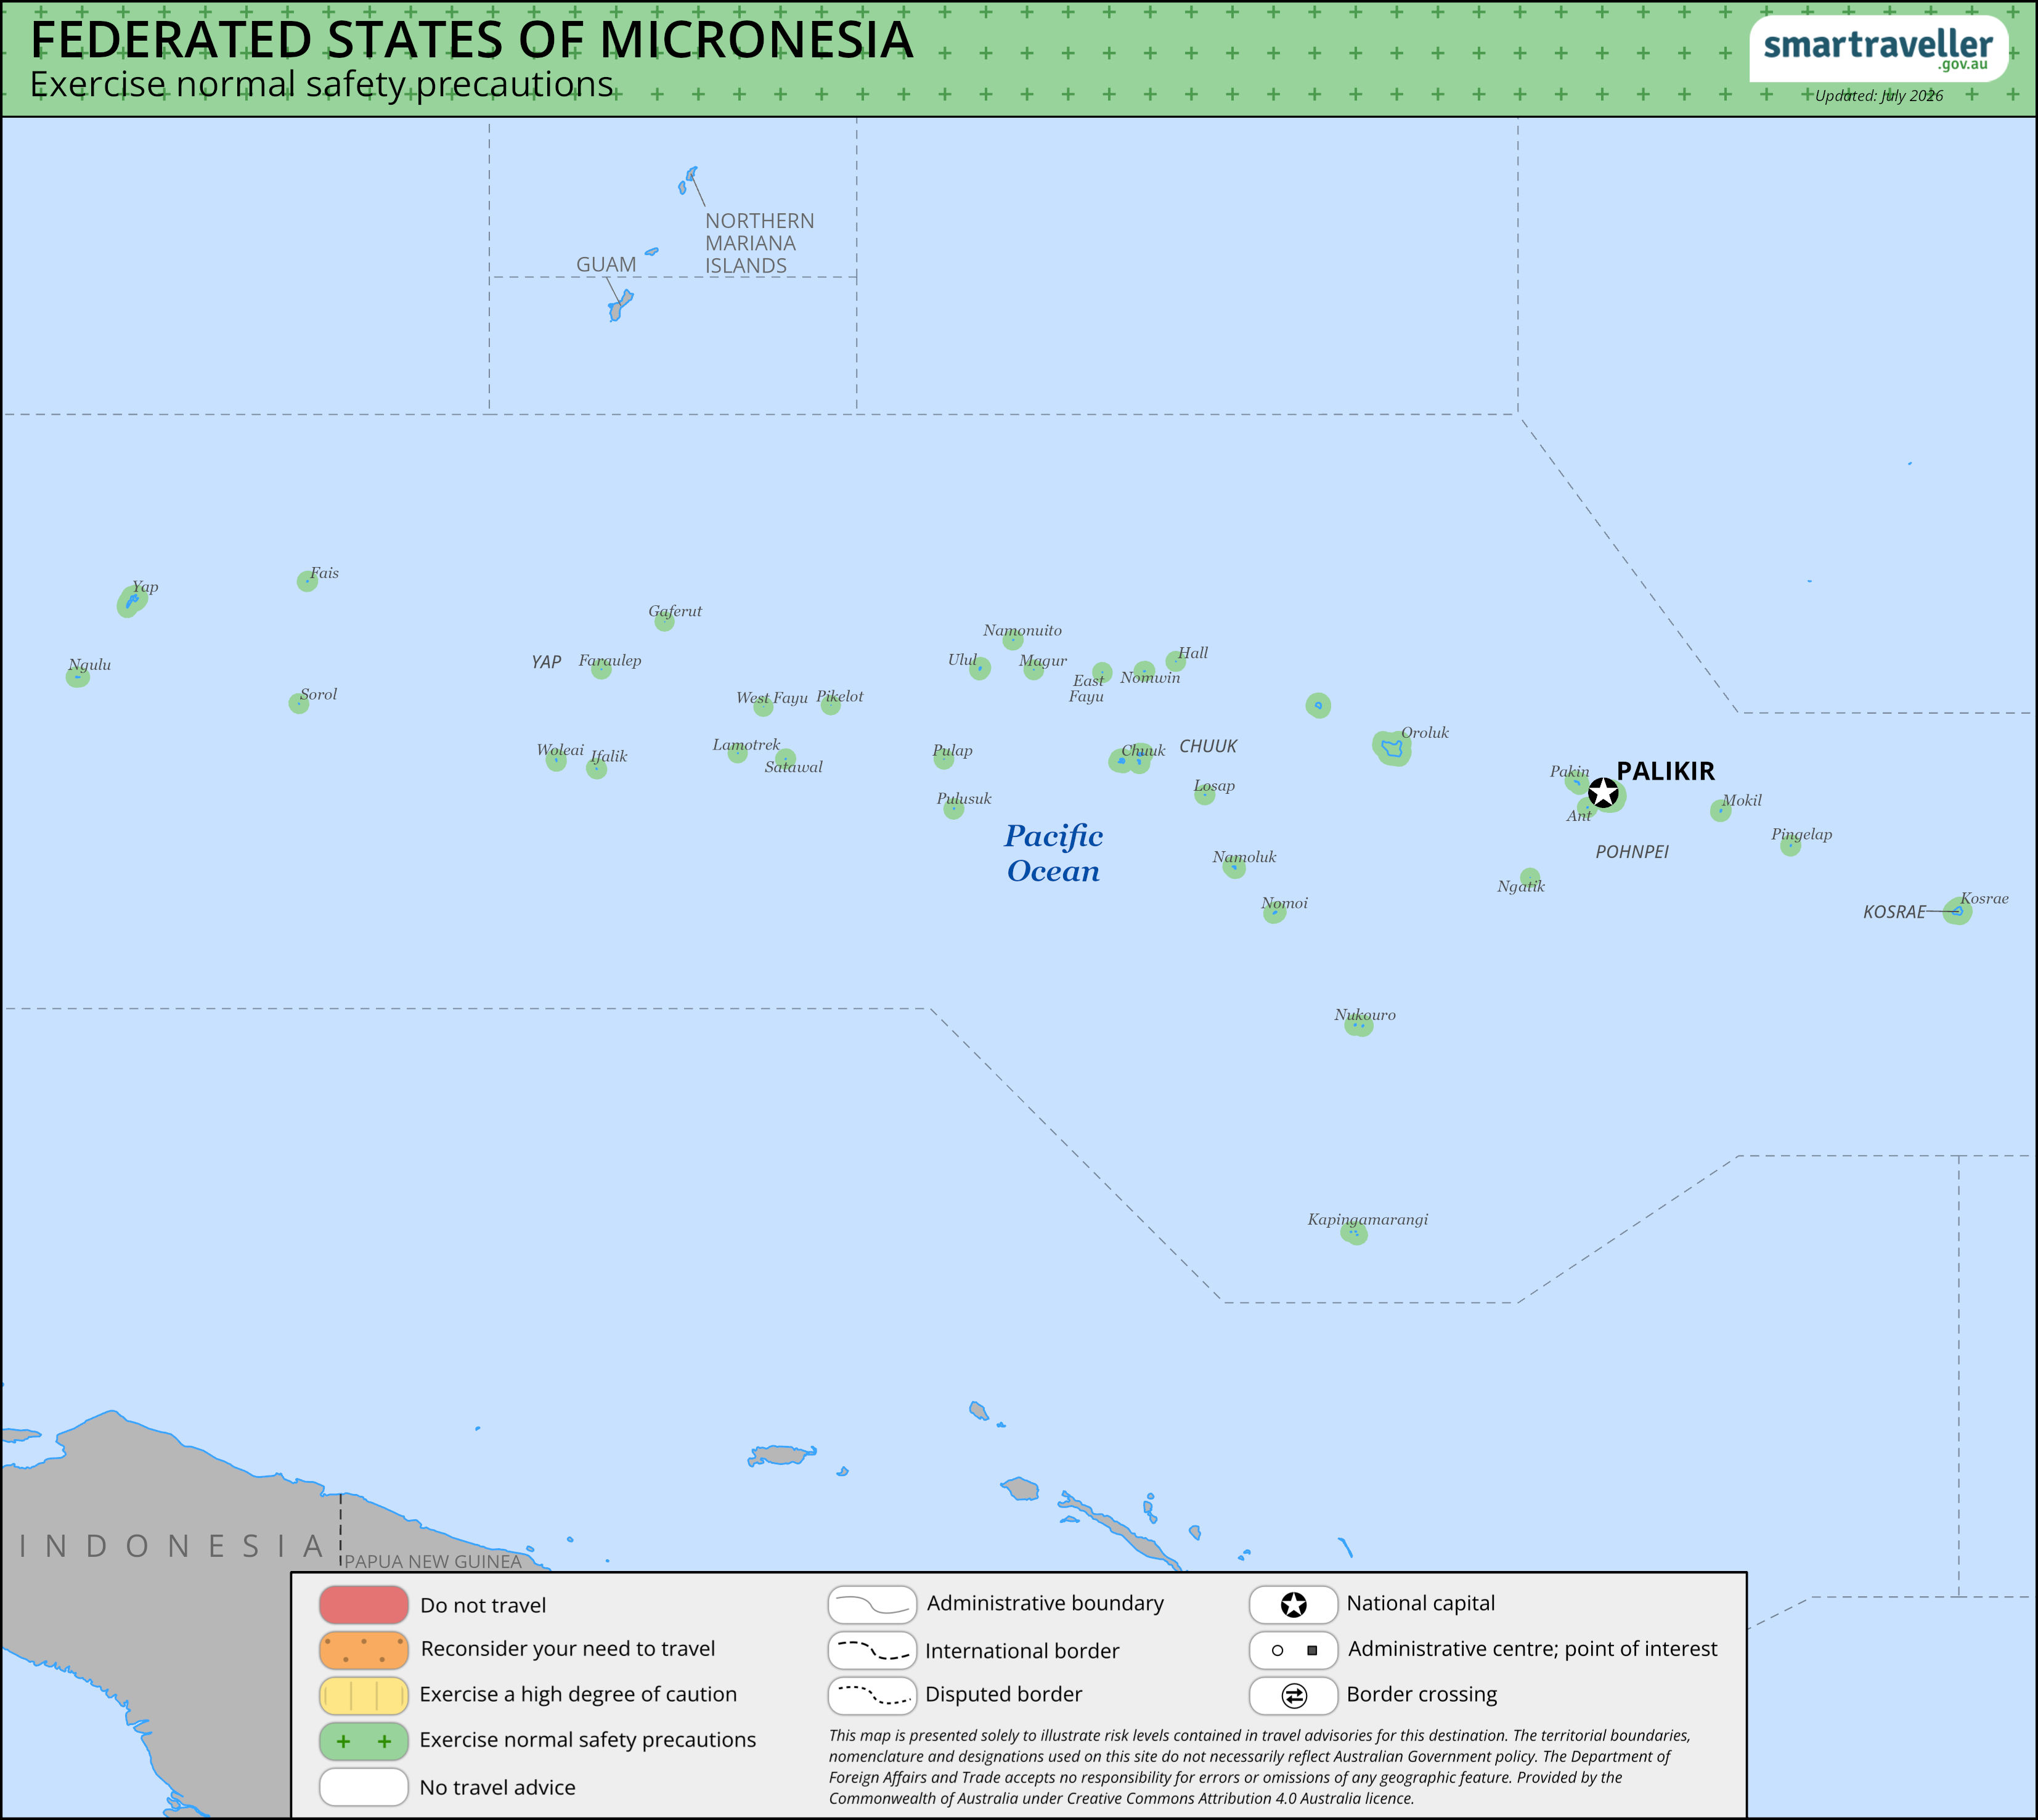Click the Border crossing legend label

tap(1422, 1695)
